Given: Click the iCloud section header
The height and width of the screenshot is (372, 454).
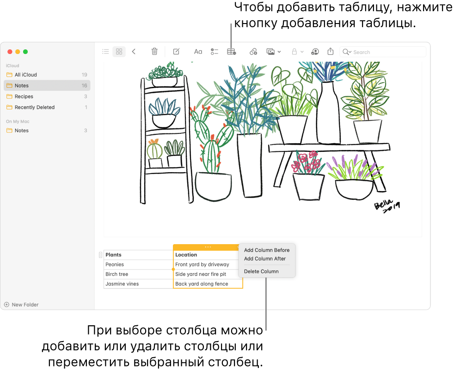Looking at the screenshot, I should click(12, 66).
